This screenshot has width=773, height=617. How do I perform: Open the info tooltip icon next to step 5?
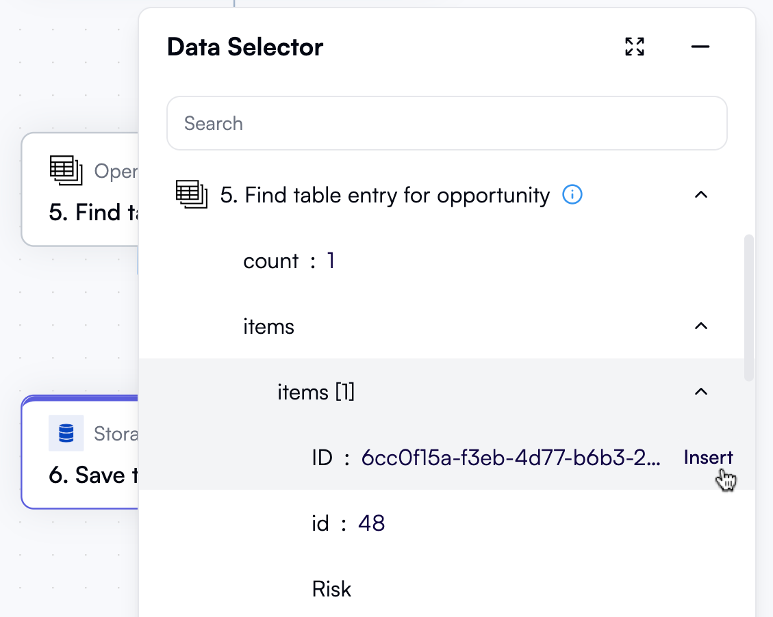tap(572, 195)
